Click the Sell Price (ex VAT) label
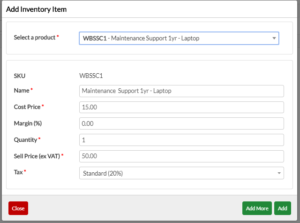The width and height of the screenshot is (300, 223). point(37,156)
